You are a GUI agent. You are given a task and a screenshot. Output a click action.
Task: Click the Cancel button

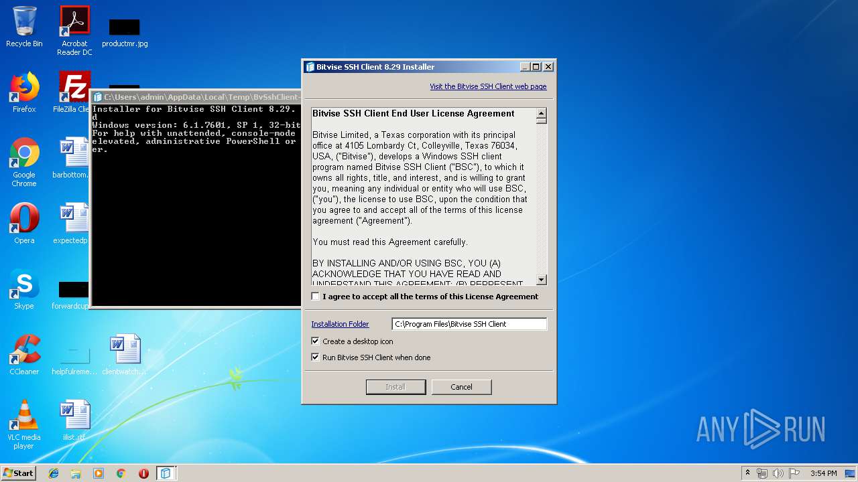pyautogui.click(x=461, y=387)
